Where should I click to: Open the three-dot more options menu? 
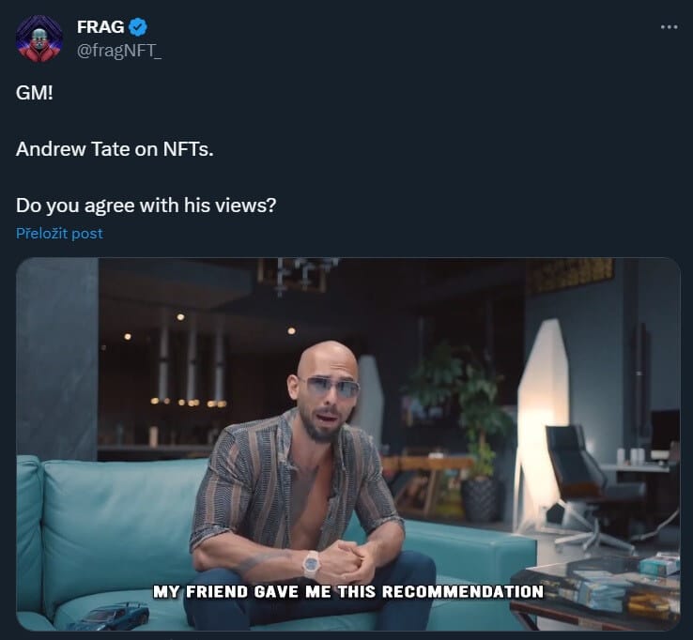point(669,27)
